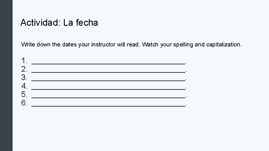Screen dimensions: 269x151
Task: Click the blank answer line for item 5
Action: pos(108,97)
